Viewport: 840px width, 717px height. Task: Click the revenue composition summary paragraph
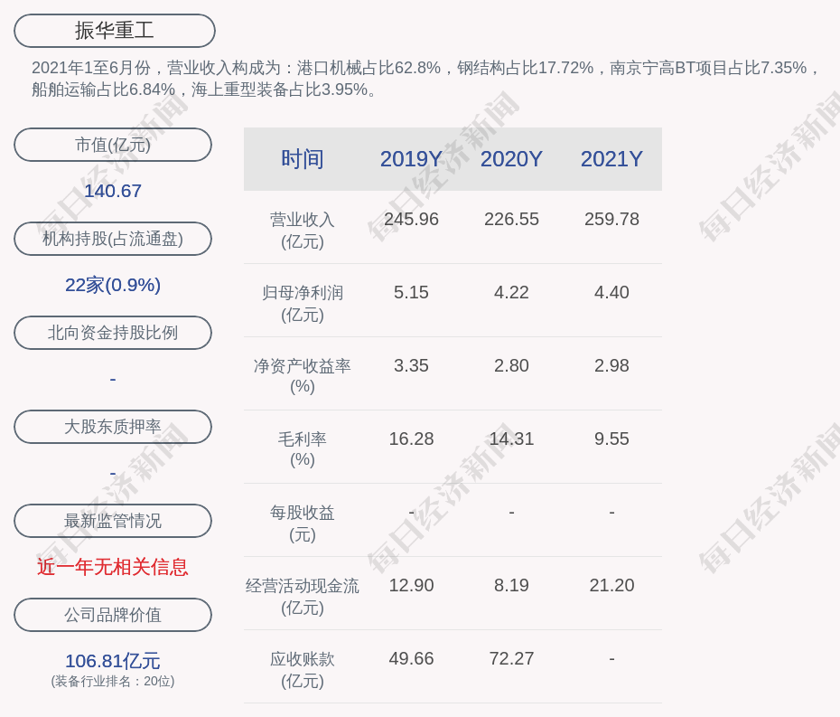click(x=425, y=79)
